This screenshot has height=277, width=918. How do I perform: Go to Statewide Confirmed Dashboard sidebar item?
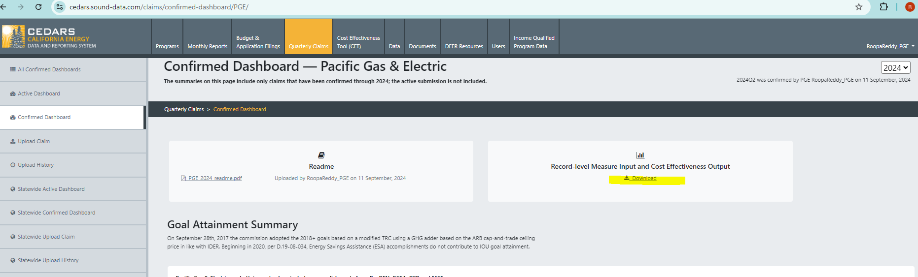(x=56, y=213)
